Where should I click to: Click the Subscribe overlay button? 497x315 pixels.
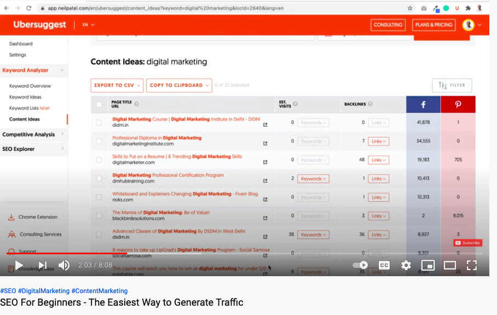tap(468, 243)
